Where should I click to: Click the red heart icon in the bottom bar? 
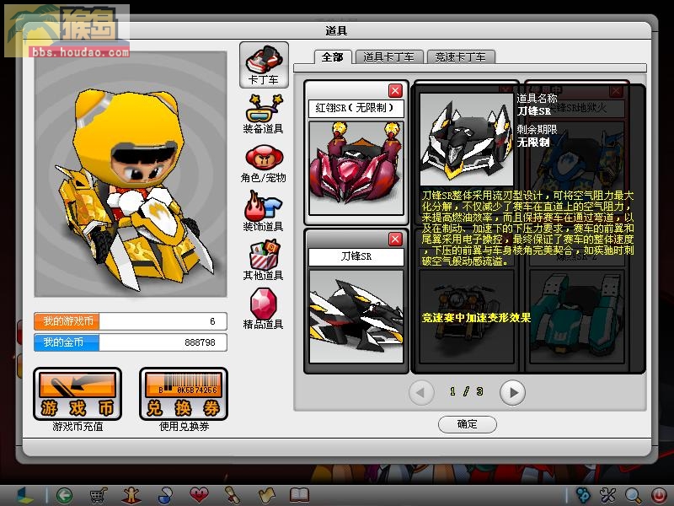click(x=199, y=495)
